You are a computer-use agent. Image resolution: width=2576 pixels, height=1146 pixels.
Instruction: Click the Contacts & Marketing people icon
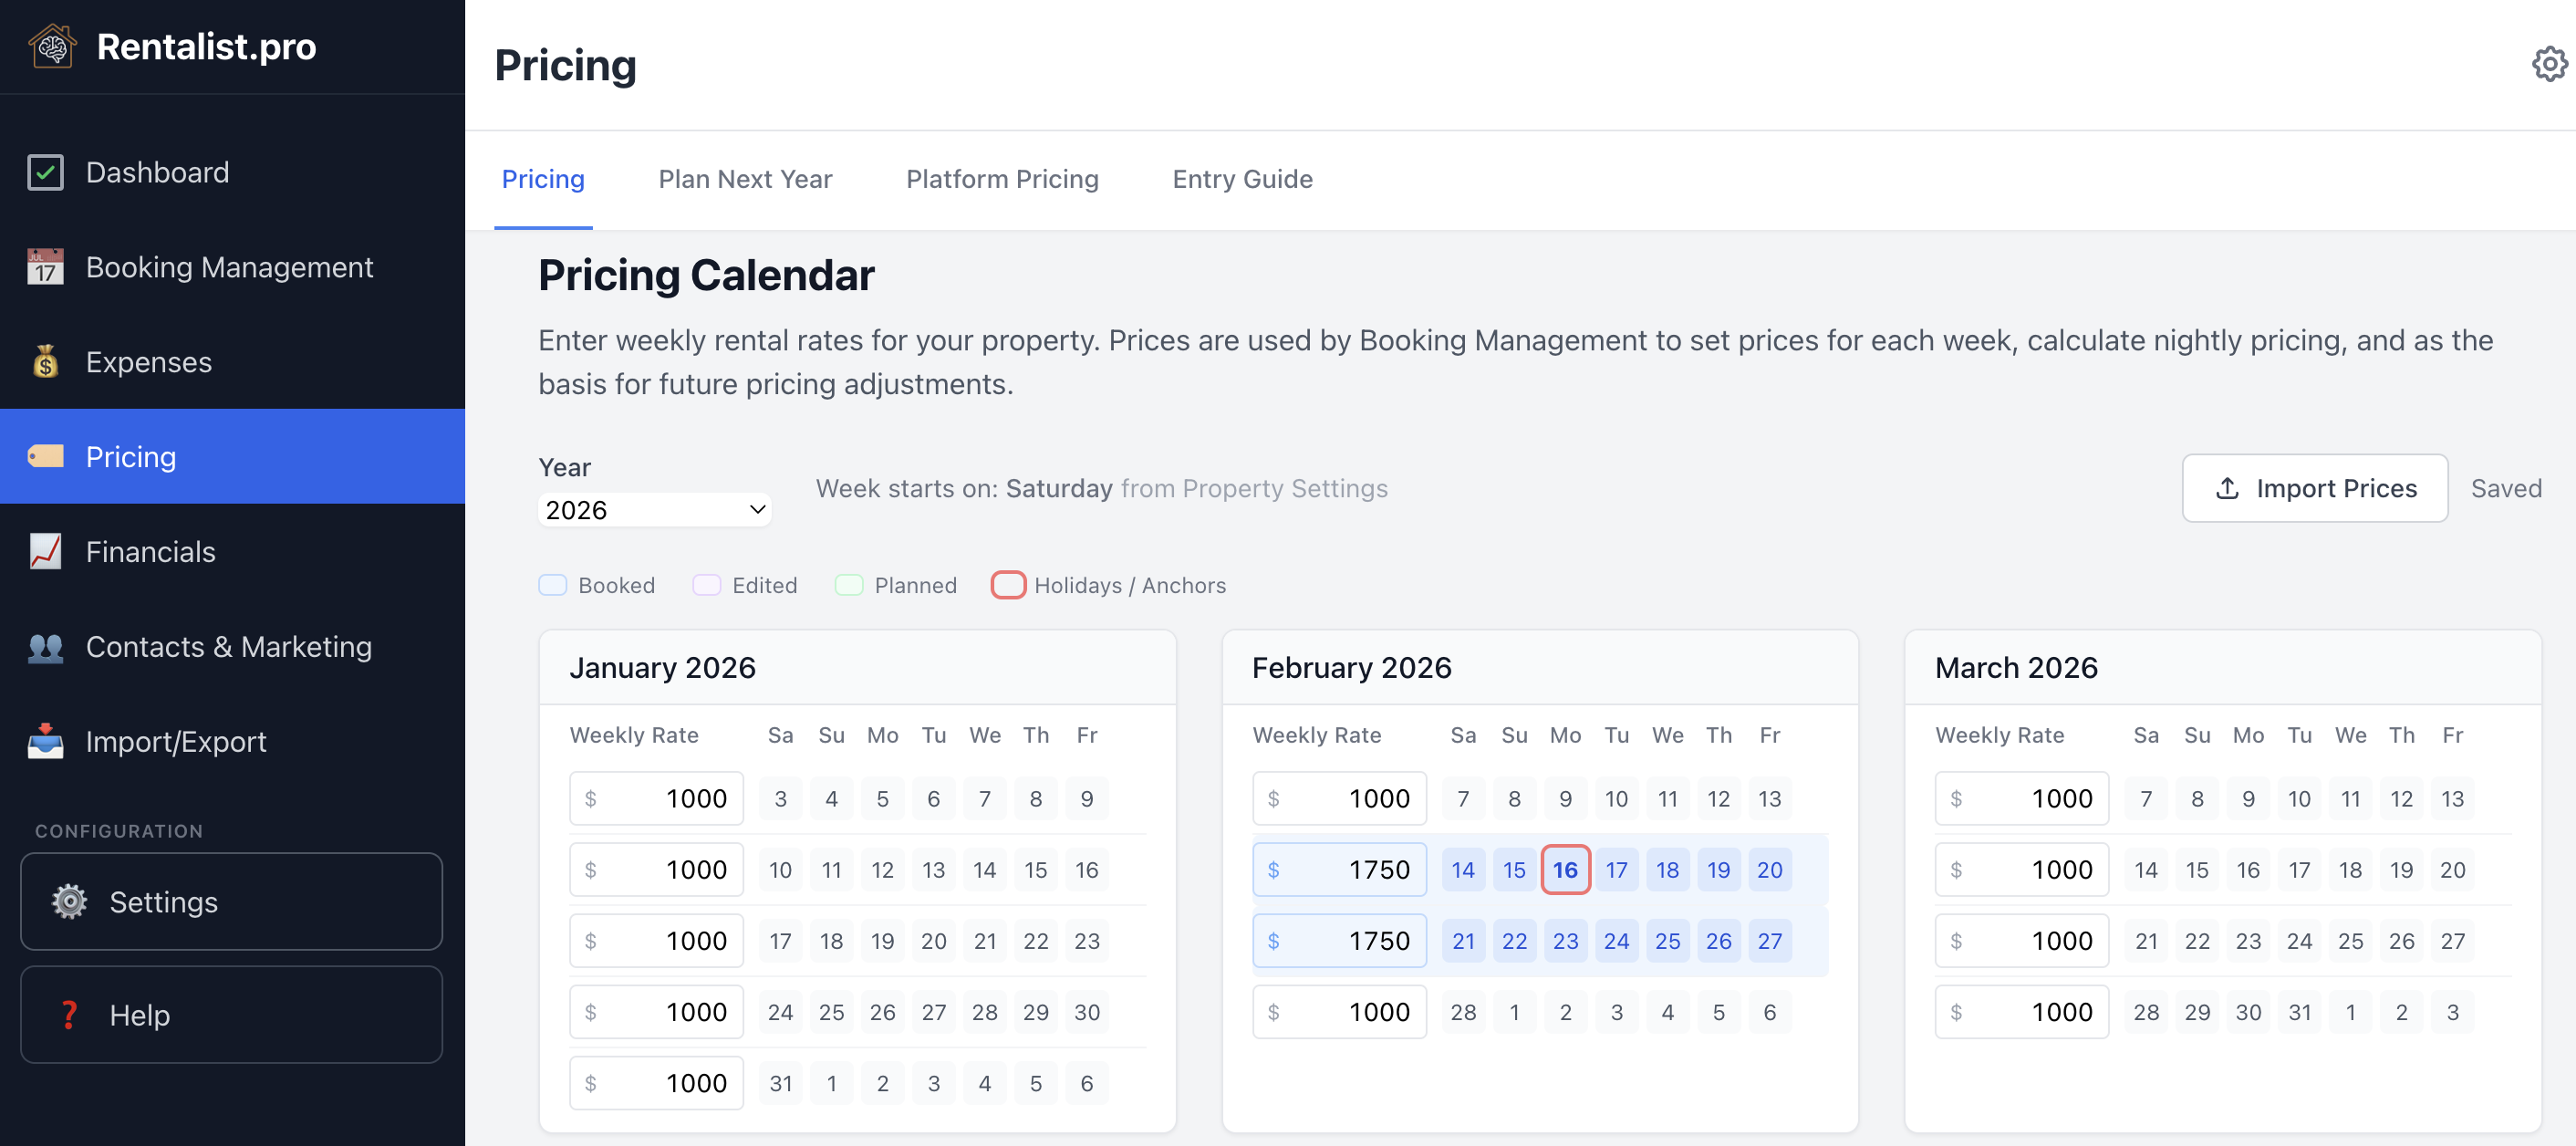click(44, 646)
